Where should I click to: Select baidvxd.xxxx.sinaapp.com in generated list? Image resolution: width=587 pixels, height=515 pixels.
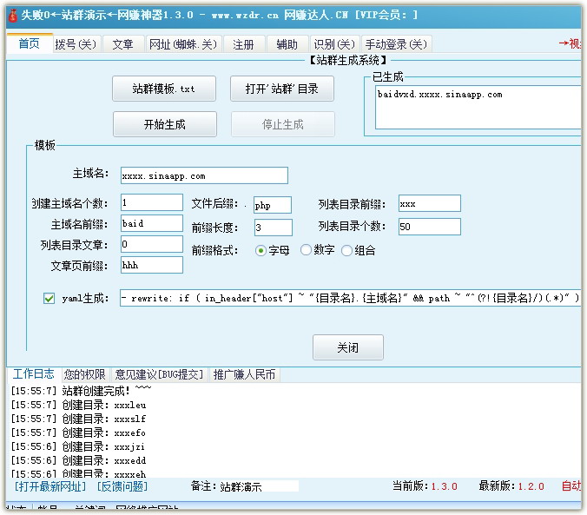(439, 95)
